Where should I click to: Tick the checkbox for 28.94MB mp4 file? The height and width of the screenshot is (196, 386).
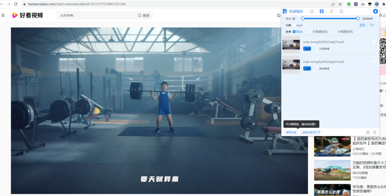coord(373,62)
